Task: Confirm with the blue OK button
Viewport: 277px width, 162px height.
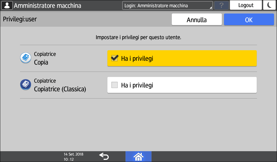Action: tap(249, 20)
